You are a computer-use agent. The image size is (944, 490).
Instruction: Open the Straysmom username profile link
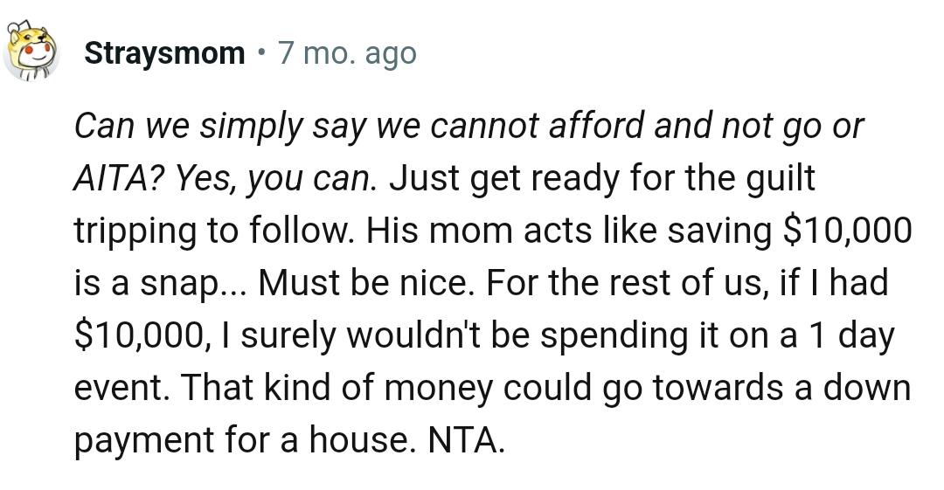pyautogui.click(x=164, y=54)
